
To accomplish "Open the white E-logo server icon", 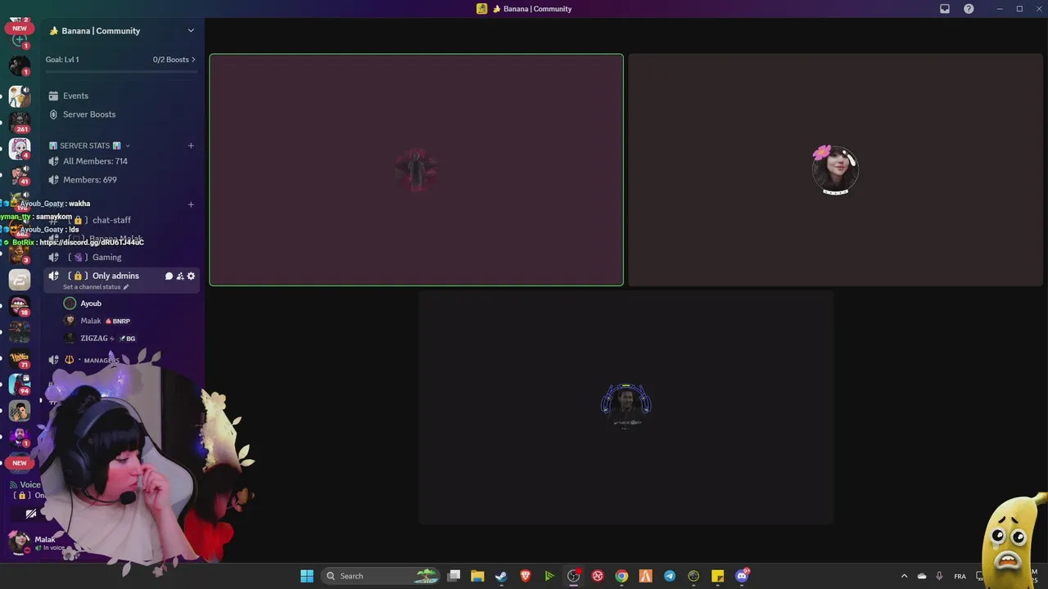I will (20, 280).
